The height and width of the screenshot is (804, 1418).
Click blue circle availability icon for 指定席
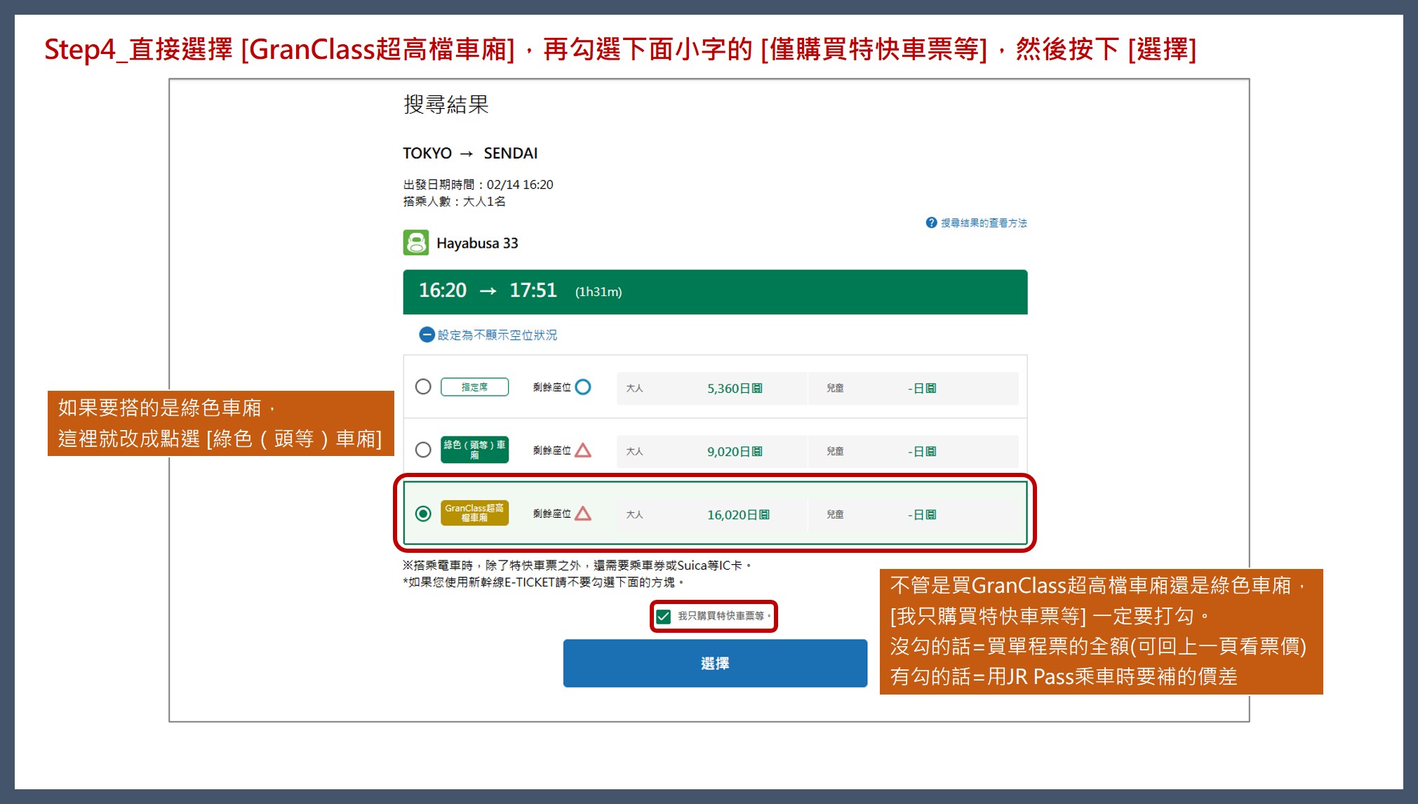[583, 387]
